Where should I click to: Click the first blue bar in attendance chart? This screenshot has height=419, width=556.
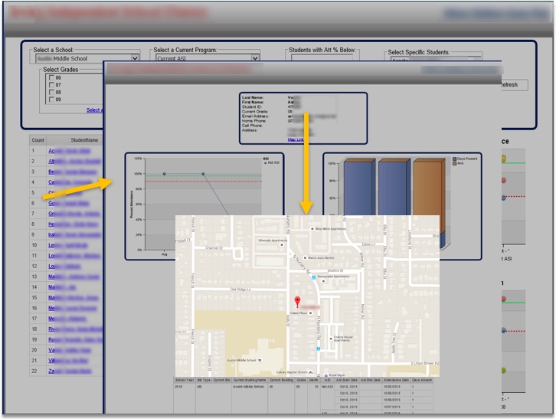[359, 188]
